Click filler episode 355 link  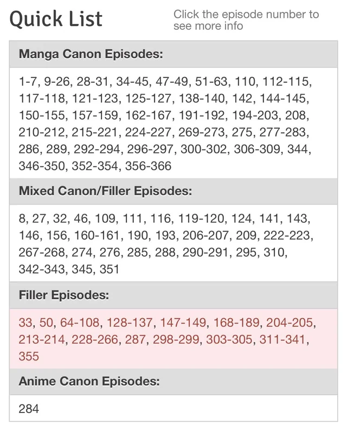click(x=28, y=357)
